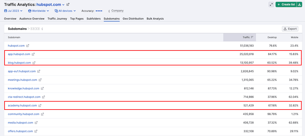This screenshot has height=136, width=305.
Task: Open external link icon for meetings.hubspot.com
Action: coord(40,80)
